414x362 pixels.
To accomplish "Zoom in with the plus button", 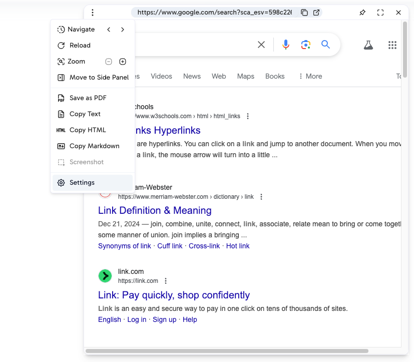I will pos(123,62).
